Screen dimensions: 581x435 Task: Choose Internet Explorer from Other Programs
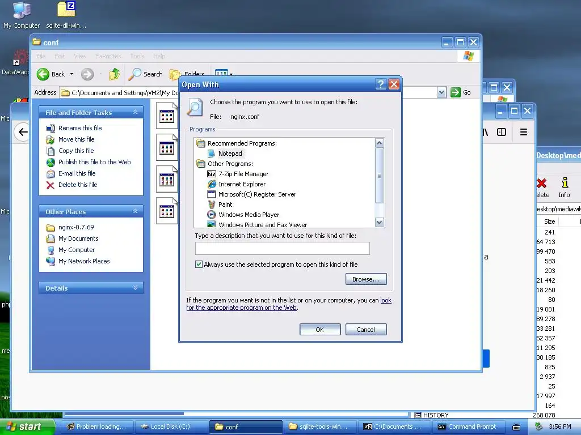coord(242,184)
